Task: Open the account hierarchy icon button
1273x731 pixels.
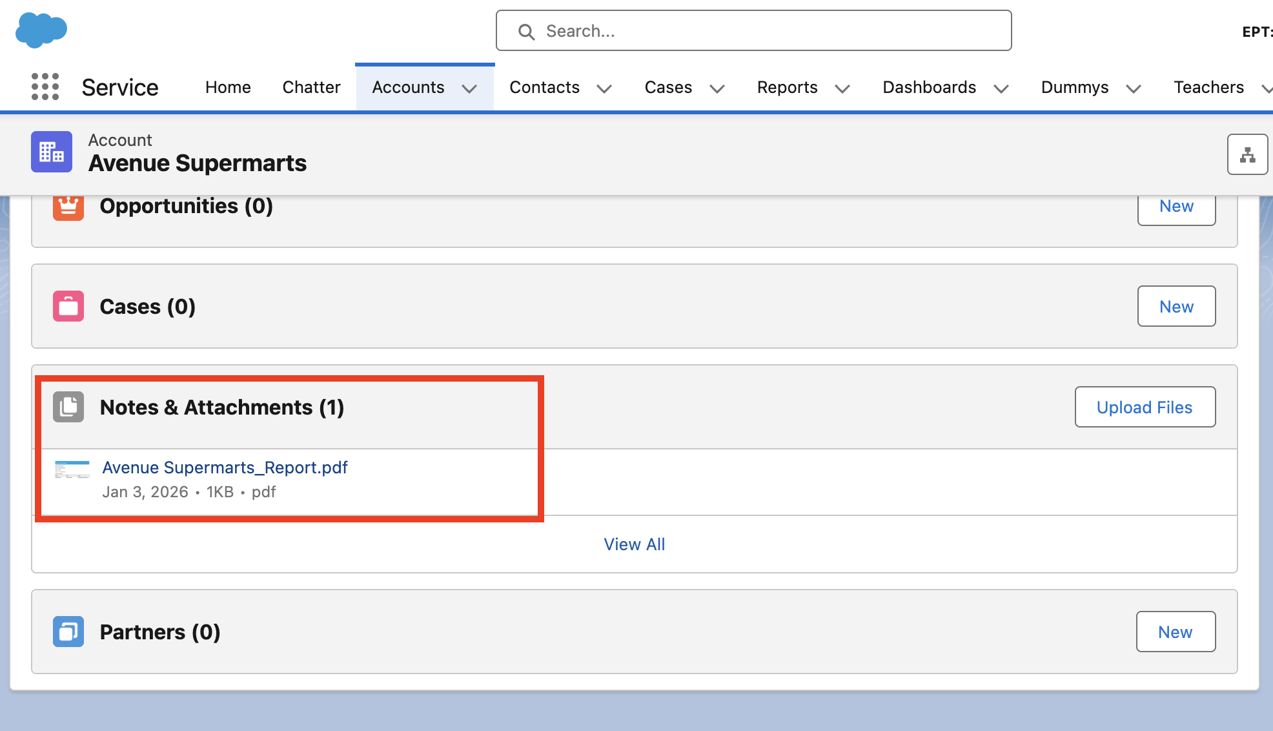Action: pyautogui.click(x=1247, y=154)
